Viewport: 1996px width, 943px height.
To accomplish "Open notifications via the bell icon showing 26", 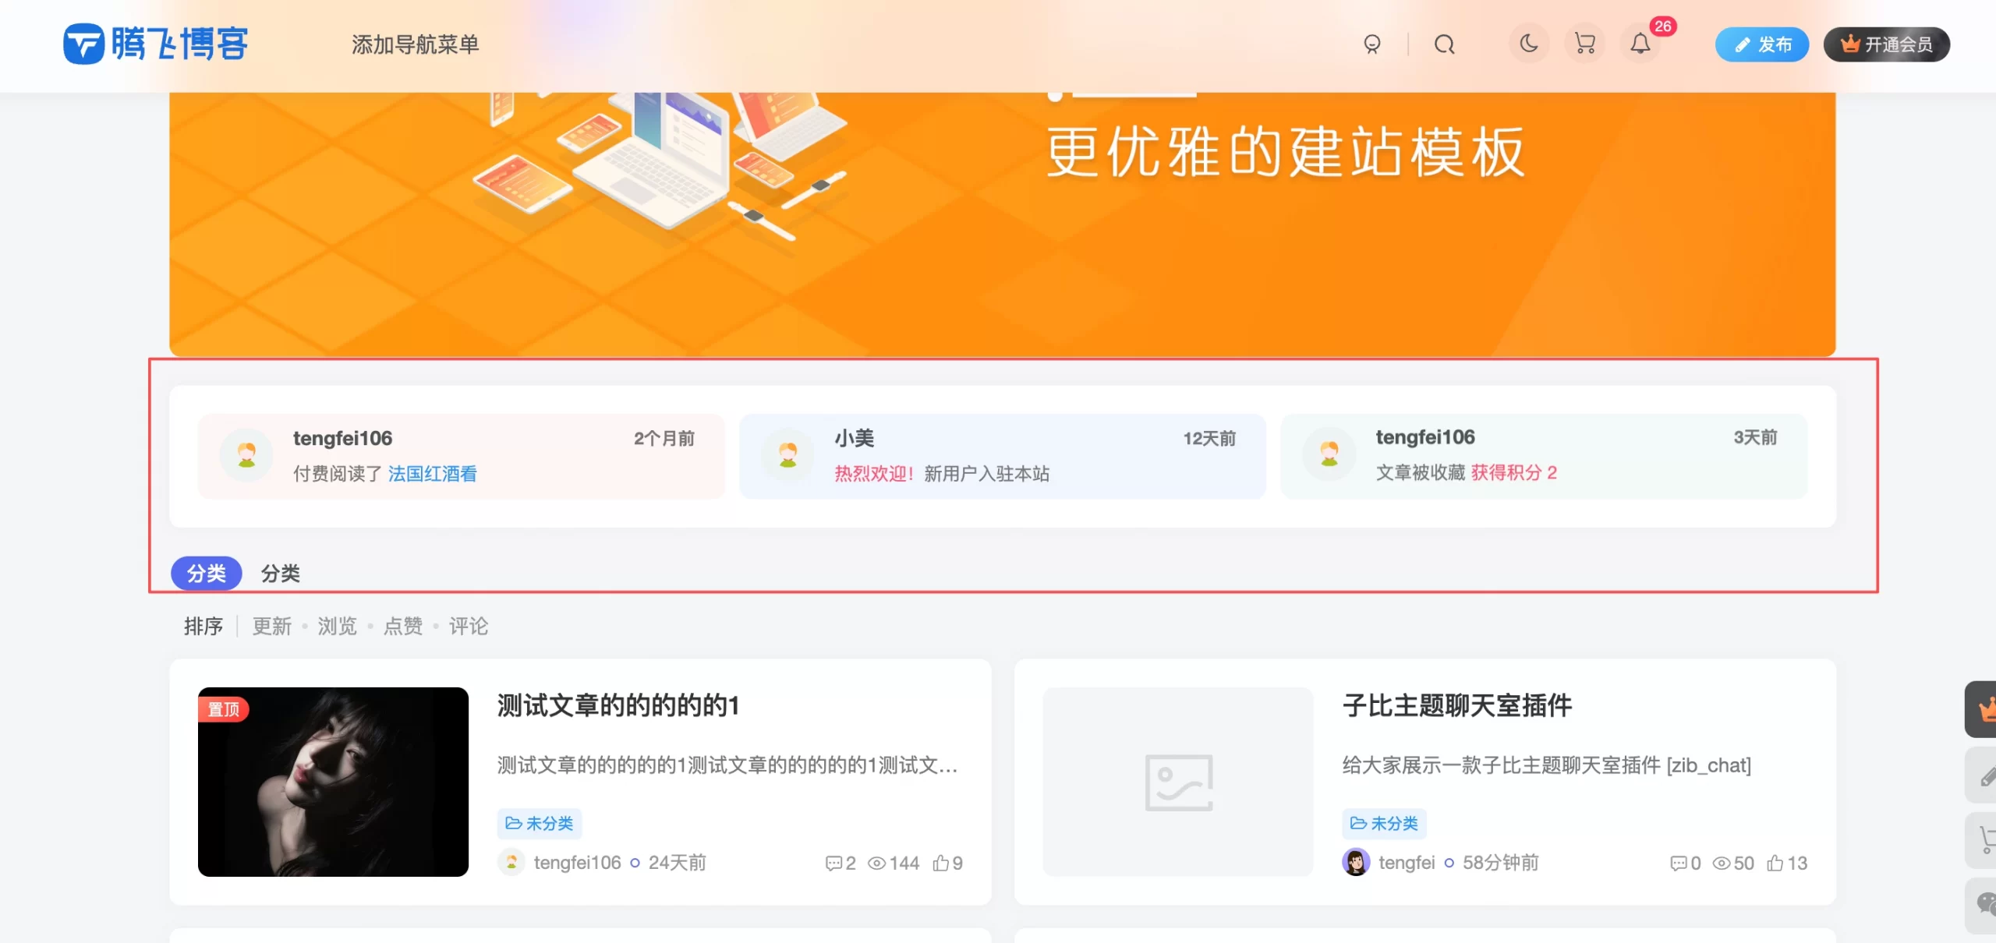I will click(x=1639, y=44).
